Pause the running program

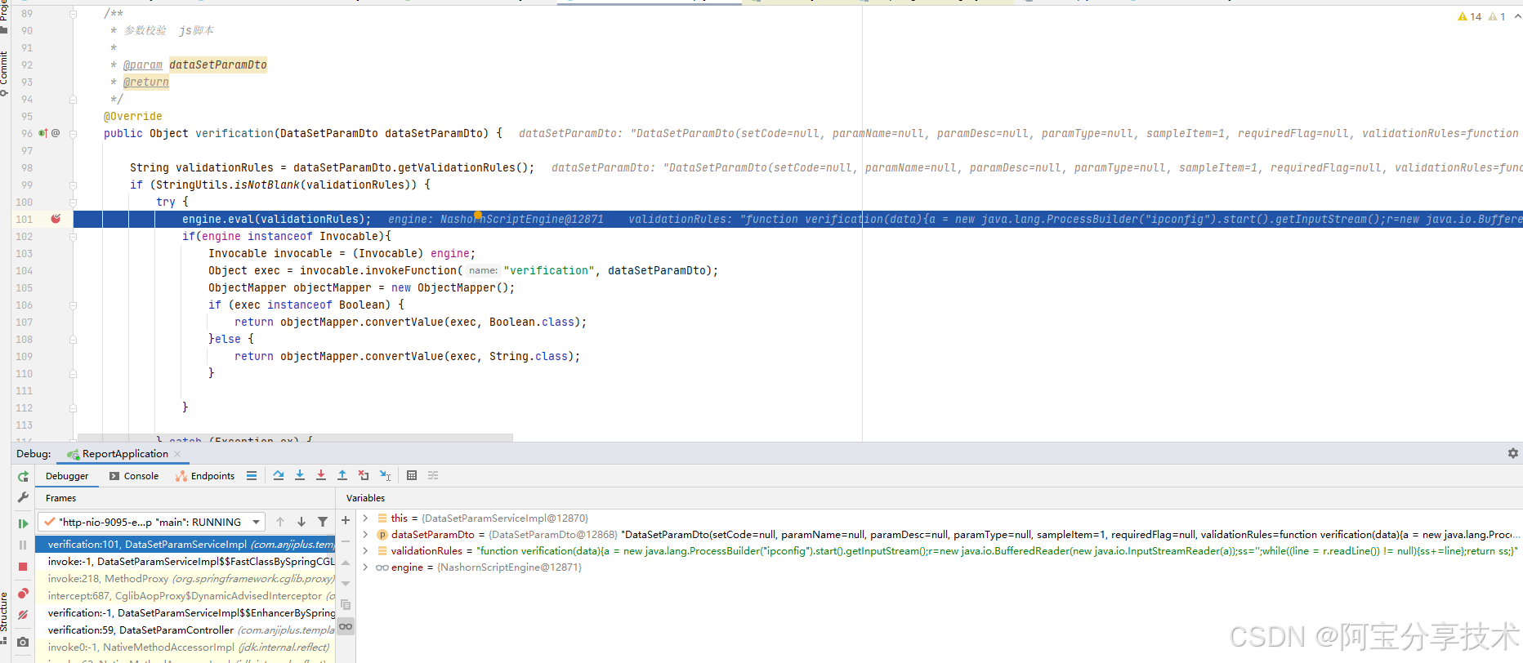23,545
